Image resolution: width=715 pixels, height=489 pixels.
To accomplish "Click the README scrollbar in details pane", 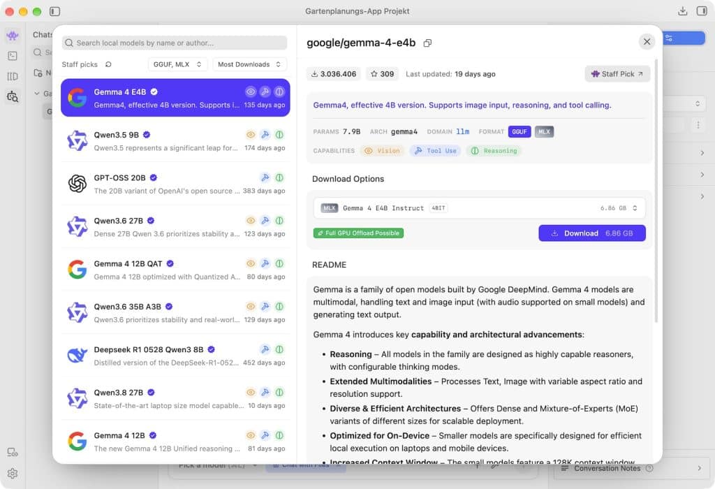I will coord(656,191).
